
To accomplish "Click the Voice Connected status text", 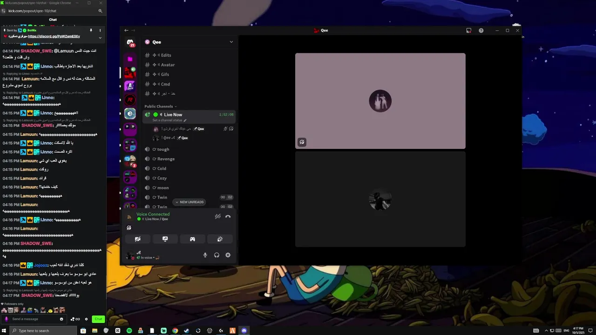I will click(153, 214).
